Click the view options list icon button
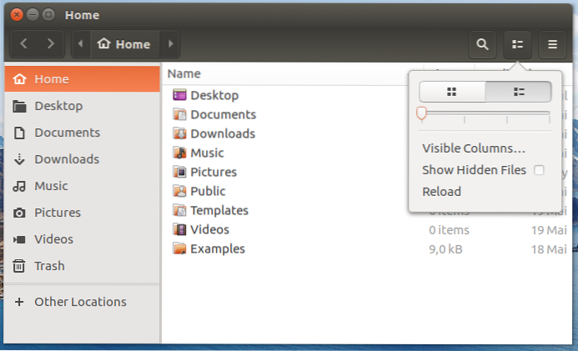 click(x=517, y=44)
